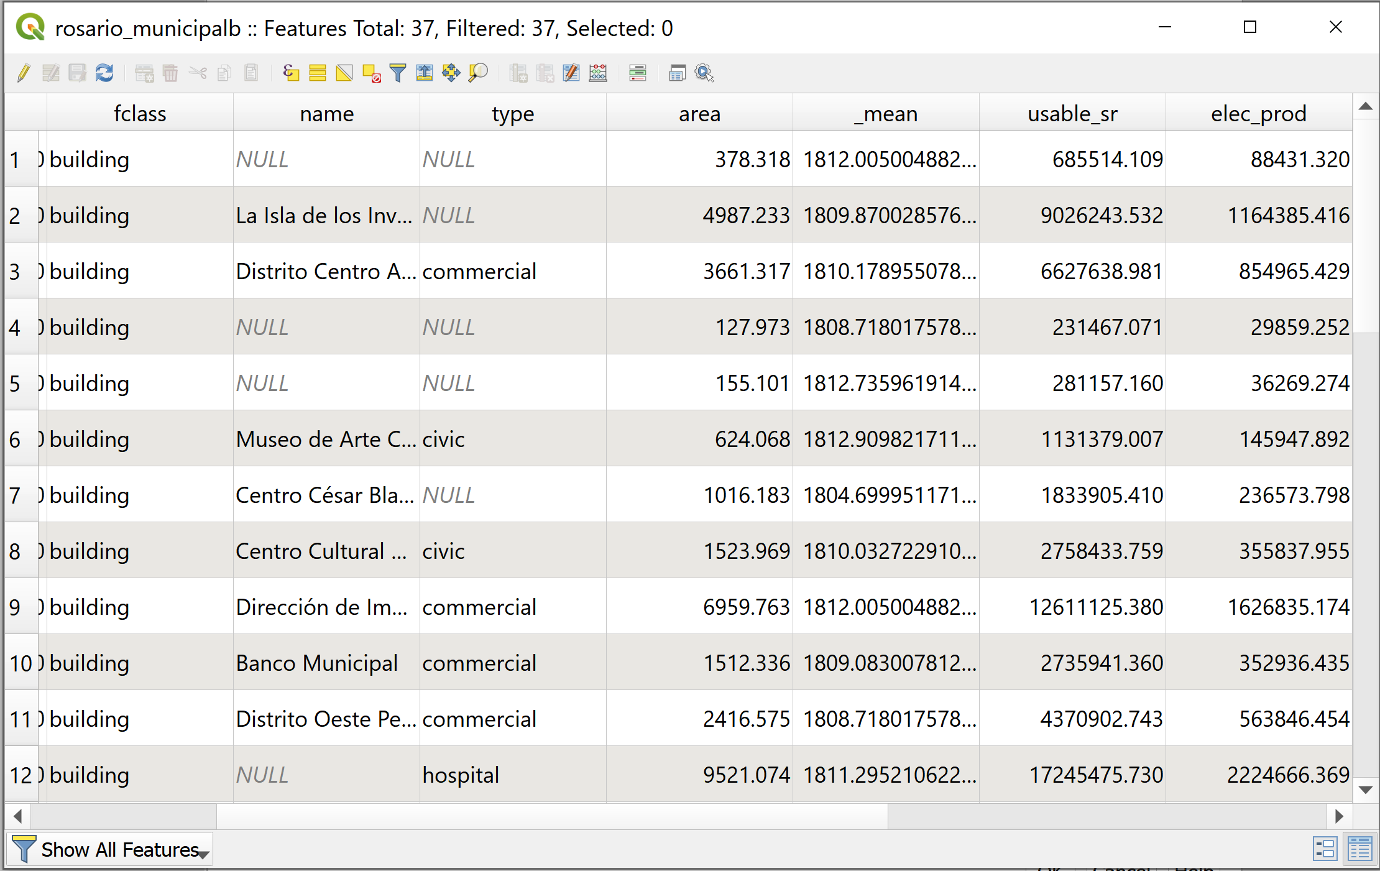Click the add feature icon
1380x871 pixels.
[x=144, y=73]
